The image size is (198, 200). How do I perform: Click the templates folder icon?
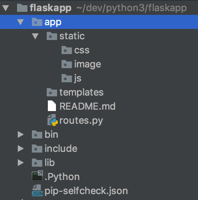[52, 92]
